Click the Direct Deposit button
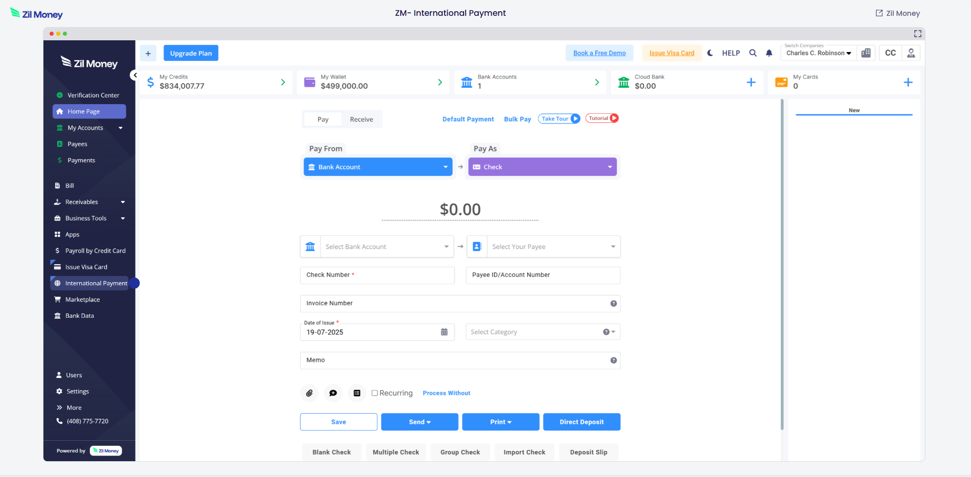Viewport: 971px width, 477px height. click(582, 422)
